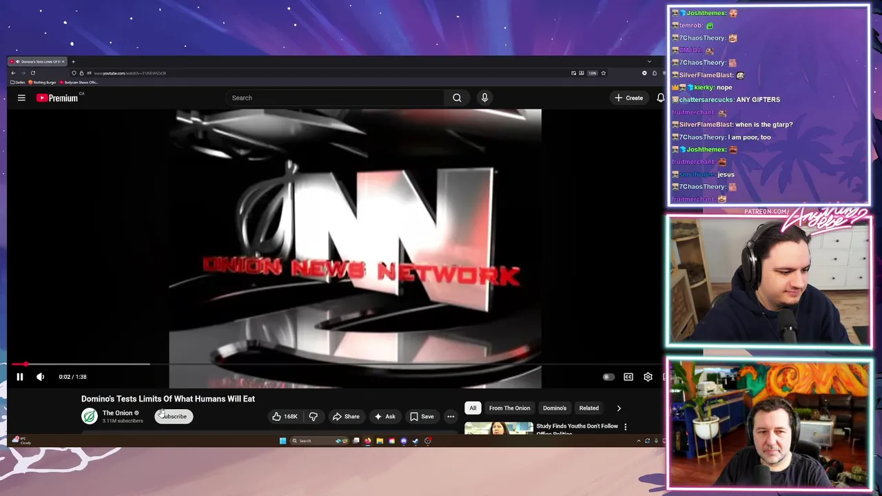This screenshot has width=882, height=496.
Task: Click the search magnifier button
Action: pyautogui.click(x=457, y=98)
